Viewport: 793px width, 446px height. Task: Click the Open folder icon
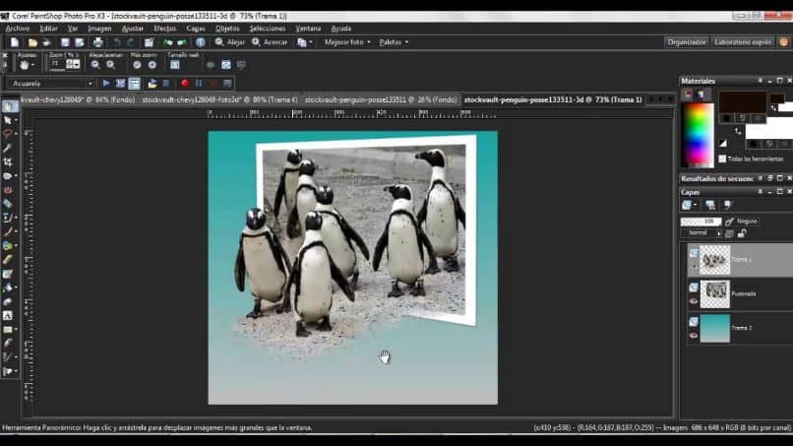coord(32,42)
